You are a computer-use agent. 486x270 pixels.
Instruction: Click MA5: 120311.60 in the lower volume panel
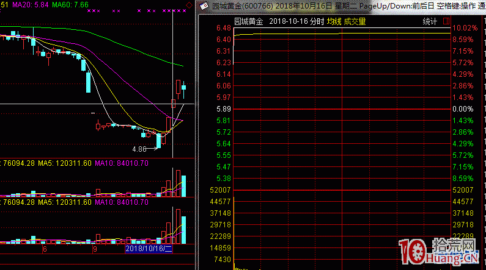65,202
